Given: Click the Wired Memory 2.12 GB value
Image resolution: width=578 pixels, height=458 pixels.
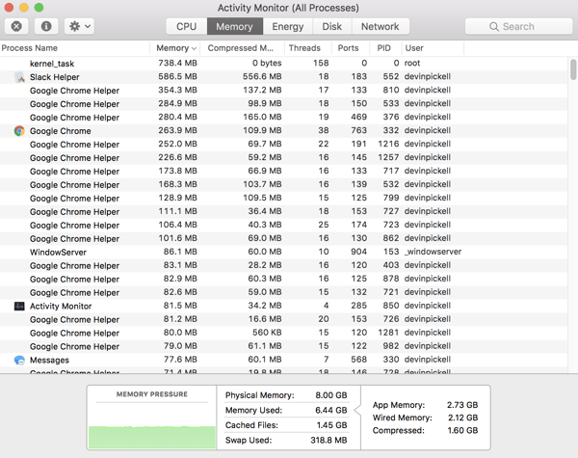Looking at the screenshot, I should (x=463, y=418).
